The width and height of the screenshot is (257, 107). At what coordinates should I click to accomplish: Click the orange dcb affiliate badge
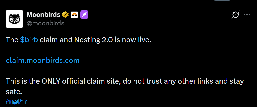click(x=75, y=15)
